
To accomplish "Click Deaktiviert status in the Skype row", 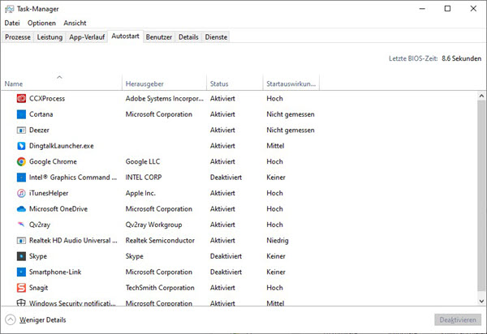I will [x=226, y=256].
